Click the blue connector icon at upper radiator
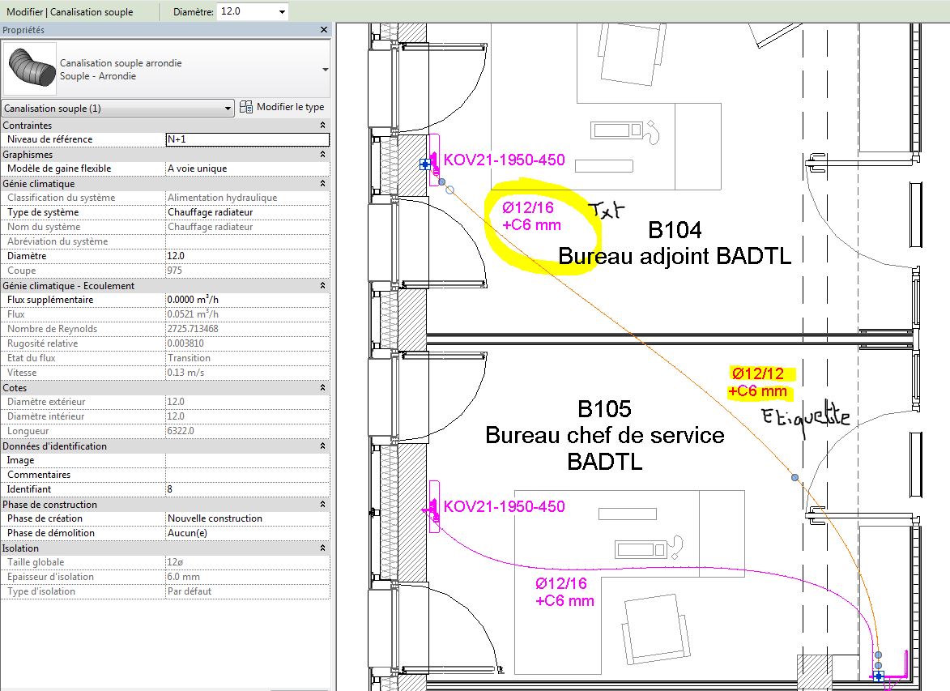950x691 pixels. 425,164
